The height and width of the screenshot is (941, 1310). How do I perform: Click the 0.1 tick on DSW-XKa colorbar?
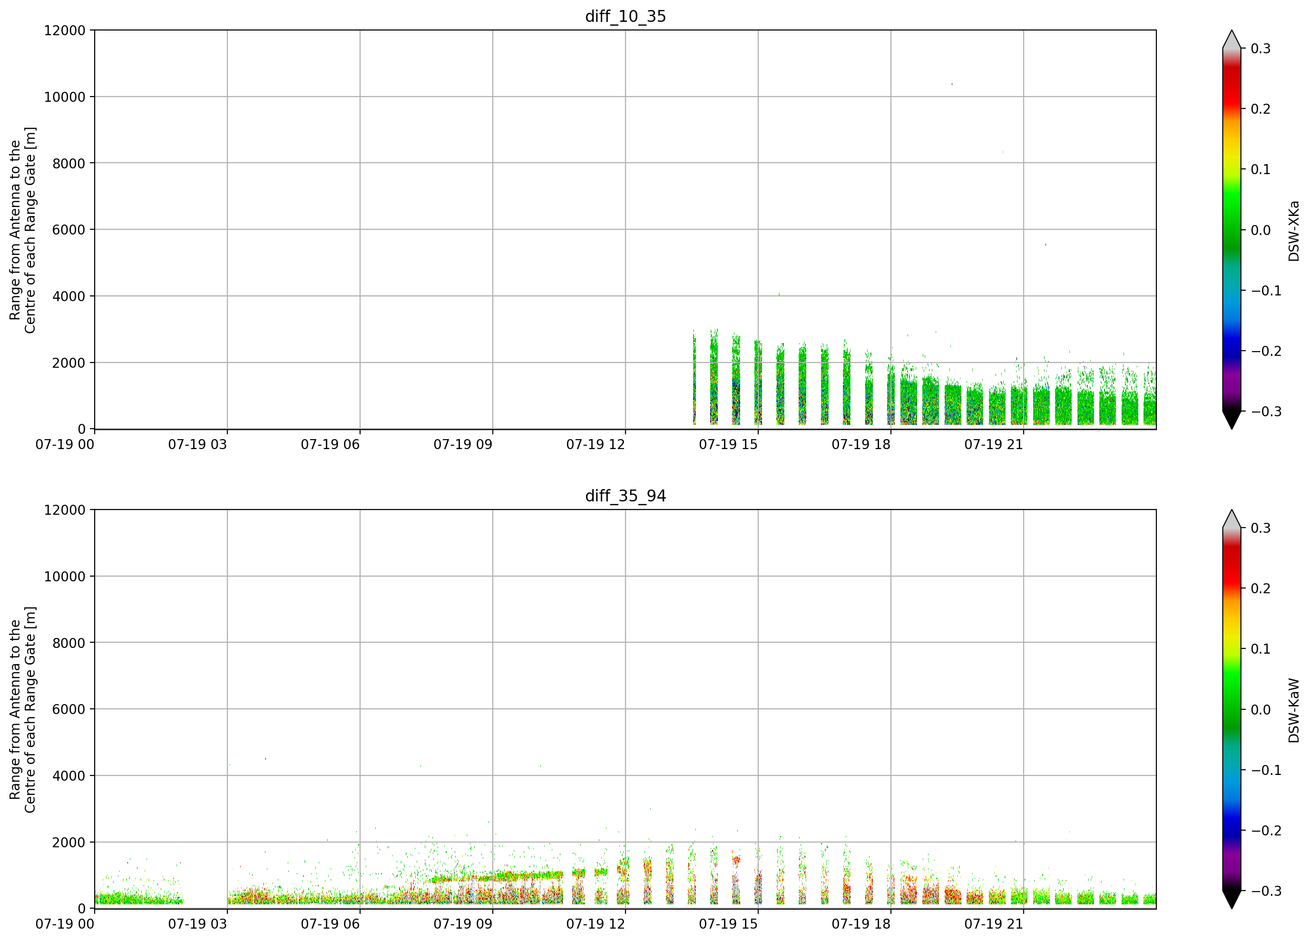click(1261, 170)
